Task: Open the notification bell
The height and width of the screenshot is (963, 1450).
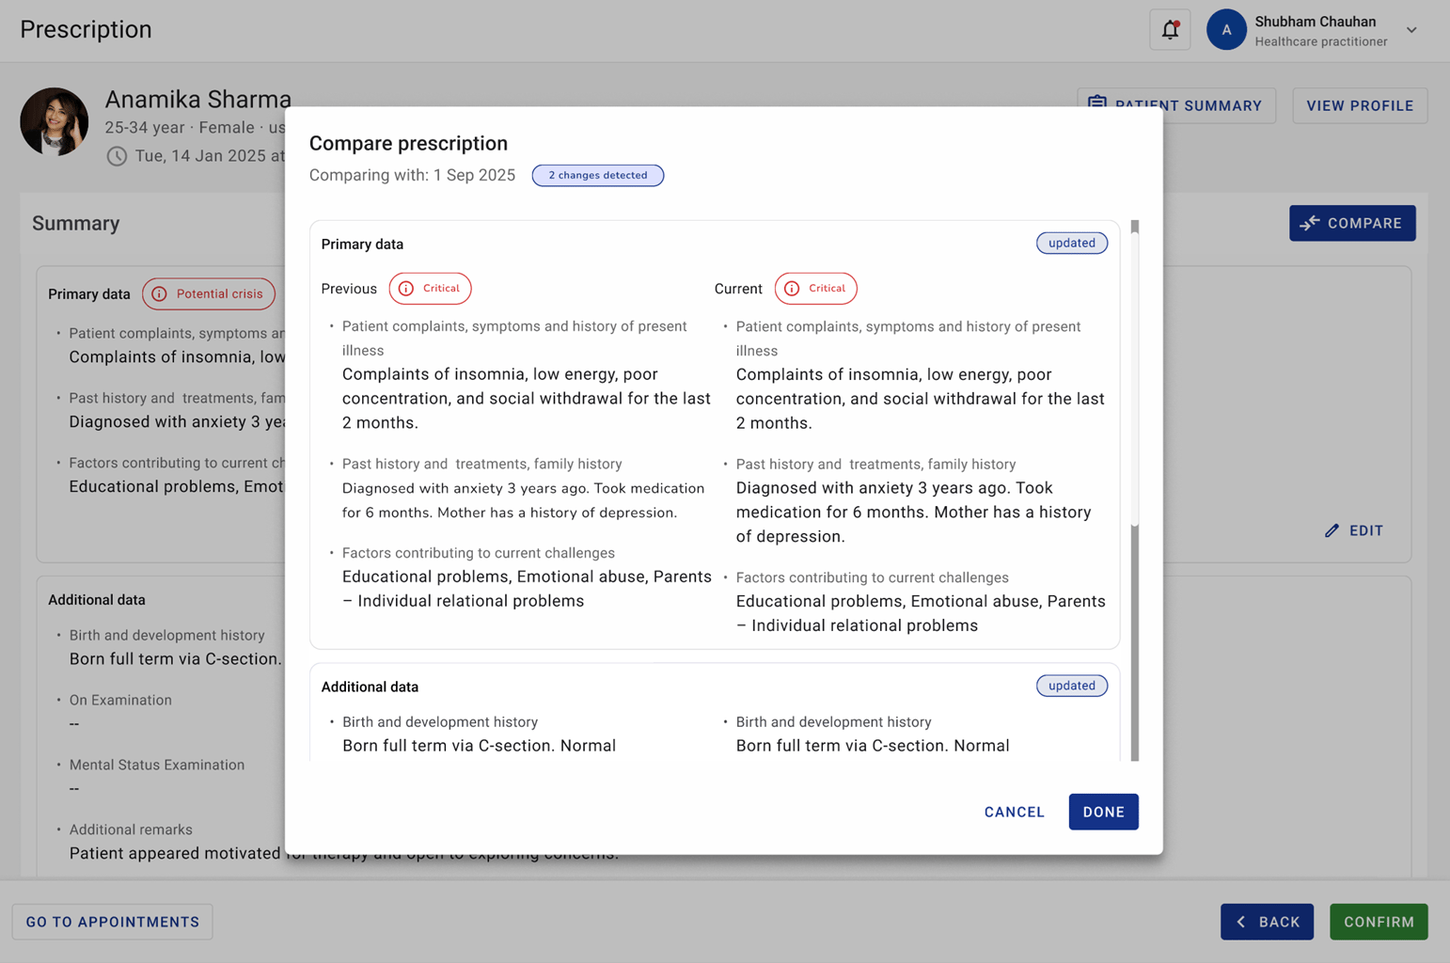Action: 1169,29
